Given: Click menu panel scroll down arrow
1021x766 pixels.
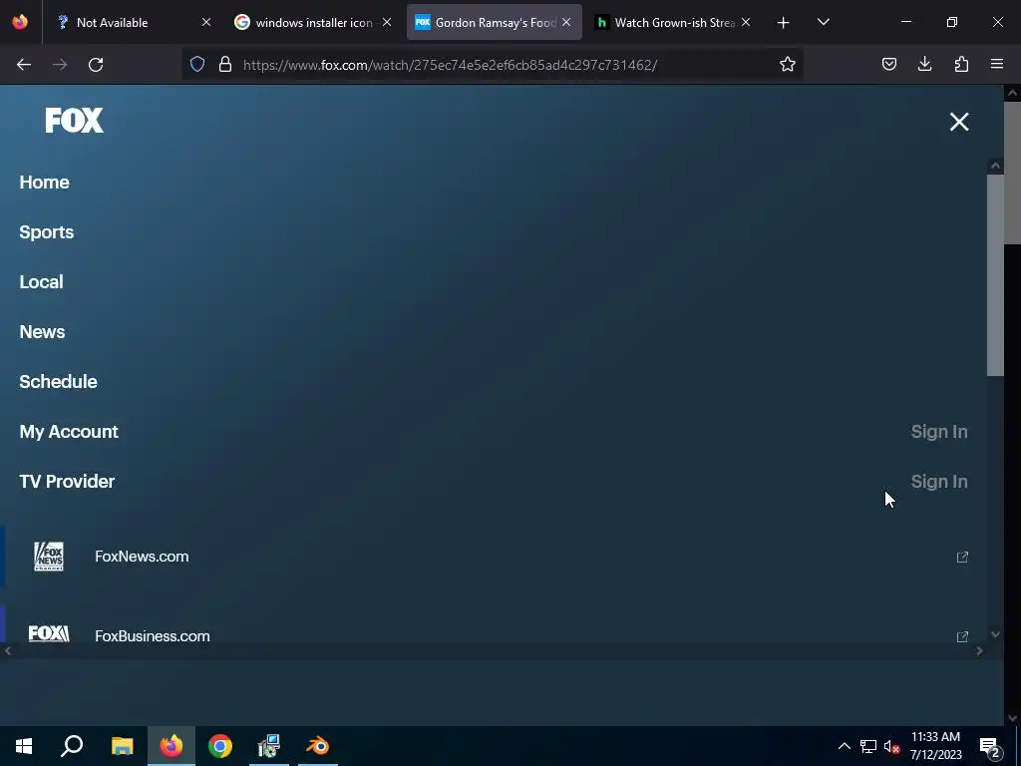Looking at the screenshot, I should click(x=995, y=633).
